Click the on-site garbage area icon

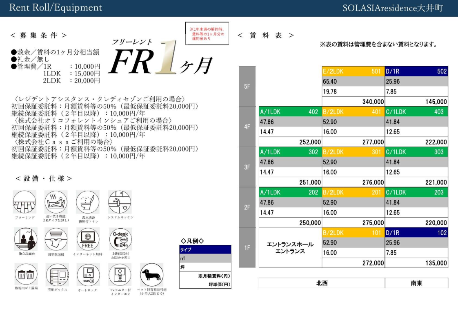pyautogui.click(x=26, y=274)
